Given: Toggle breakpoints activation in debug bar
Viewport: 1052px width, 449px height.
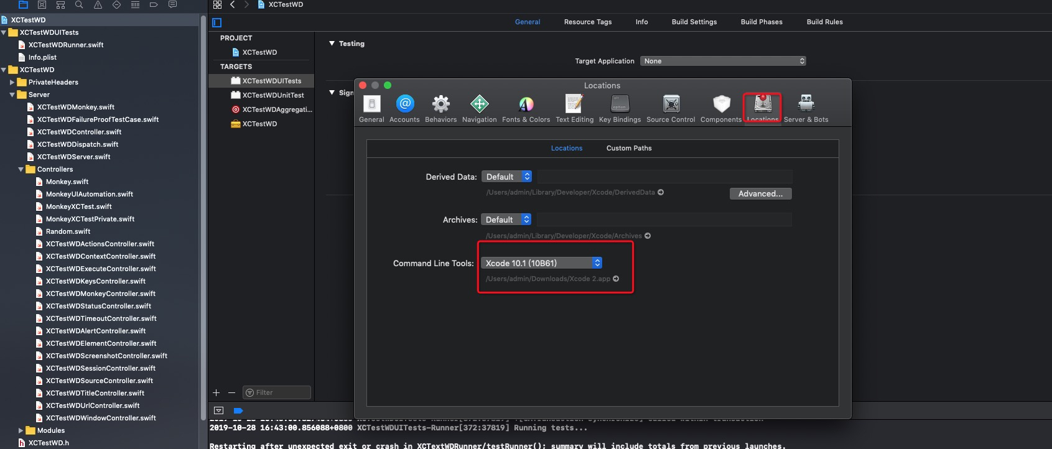Looking at the screenshot, I should [x=238, y=410].
